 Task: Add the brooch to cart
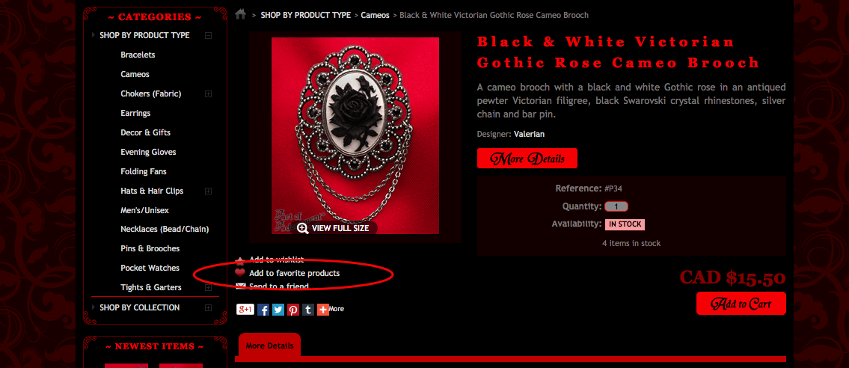coord(741,304)
